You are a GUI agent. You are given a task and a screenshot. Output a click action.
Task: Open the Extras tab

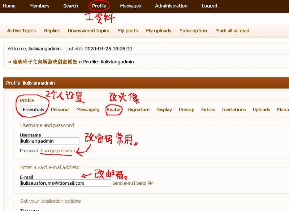[208, 109]
